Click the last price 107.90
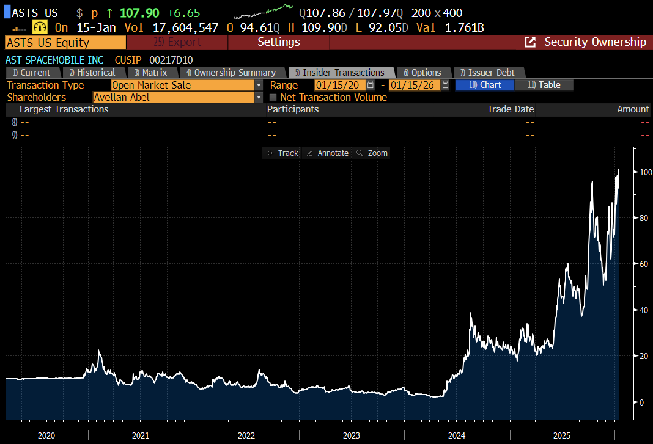The image size is (653, 444). pos(139,13)
